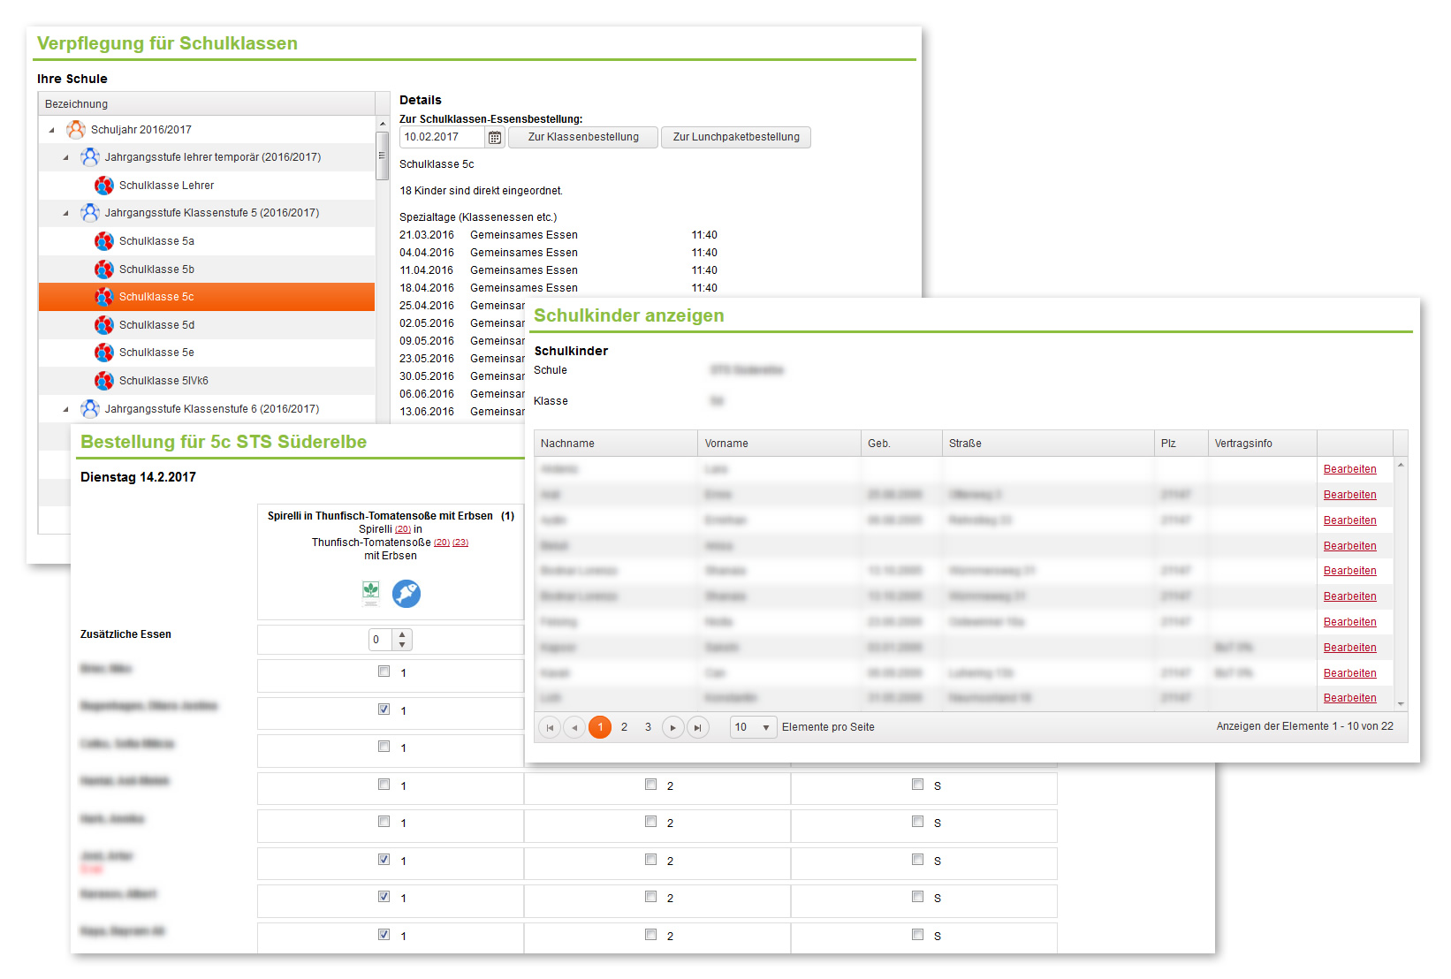Go to next page of Schulkinder list
This screenshot has height=979, width=1451.
[672, 727]
